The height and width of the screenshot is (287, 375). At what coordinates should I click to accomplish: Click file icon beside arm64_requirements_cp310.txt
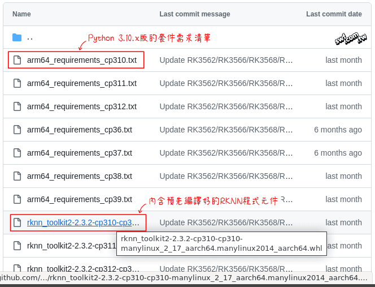click(17, 60)
